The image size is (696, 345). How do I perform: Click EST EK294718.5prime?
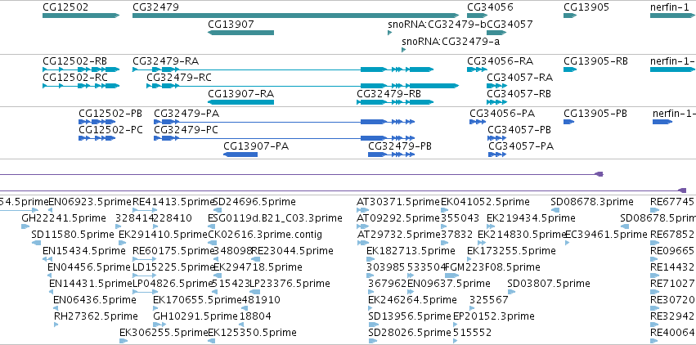(x=258, y=267)
